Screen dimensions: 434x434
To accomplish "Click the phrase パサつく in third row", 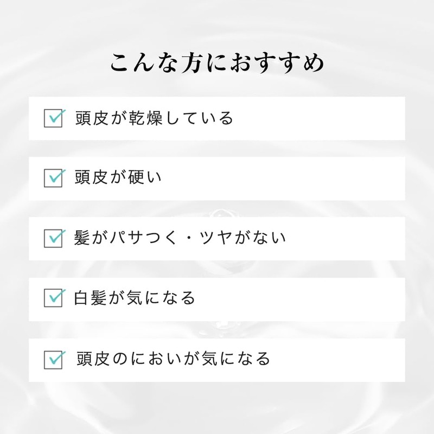I will pos(144,238).
